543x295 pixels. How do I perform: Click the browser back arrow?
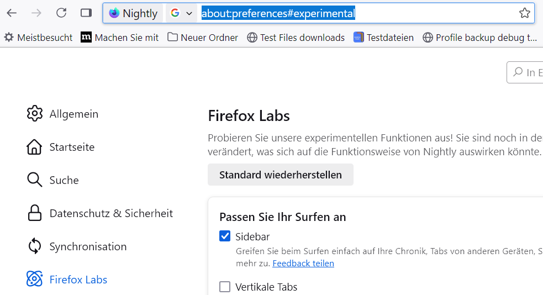pos(12,13)
